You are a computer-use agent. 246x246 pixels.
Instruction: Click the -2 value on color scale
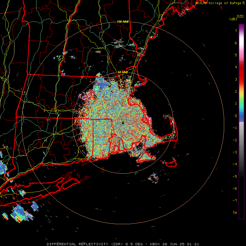235,140
